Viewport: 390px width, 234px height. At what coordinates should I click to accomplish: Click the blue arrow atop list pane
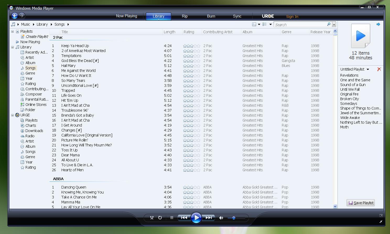point(378,24)
